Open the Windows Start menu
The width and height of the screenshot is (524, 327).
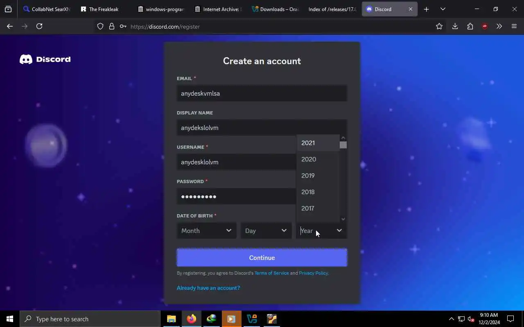[10, 319]
